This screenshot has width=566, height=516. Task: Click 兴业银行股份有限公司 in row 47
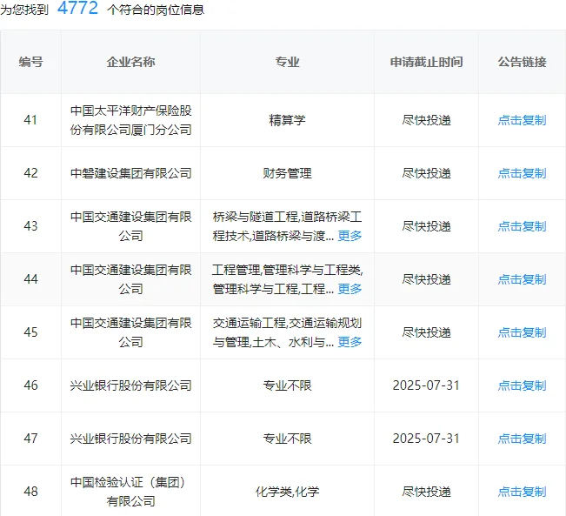[130, 439]
